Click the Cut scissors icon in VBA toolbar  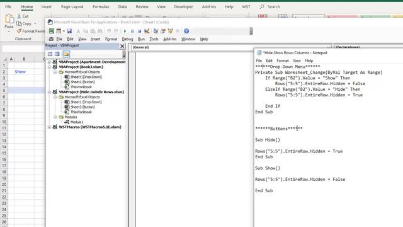point(78,31)
